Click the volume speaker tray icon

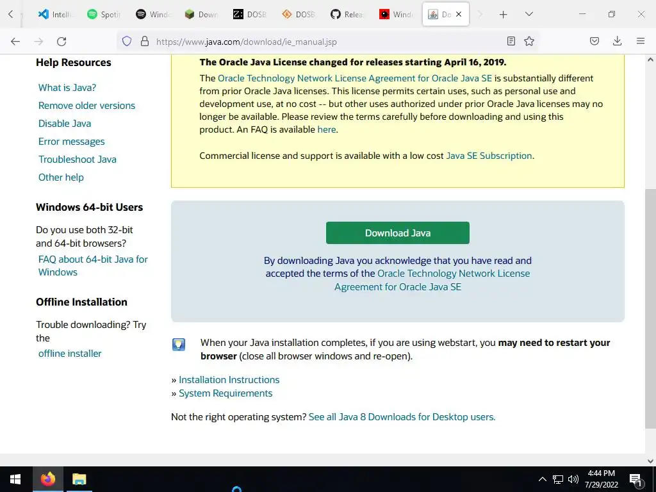(x=573, y=479)
